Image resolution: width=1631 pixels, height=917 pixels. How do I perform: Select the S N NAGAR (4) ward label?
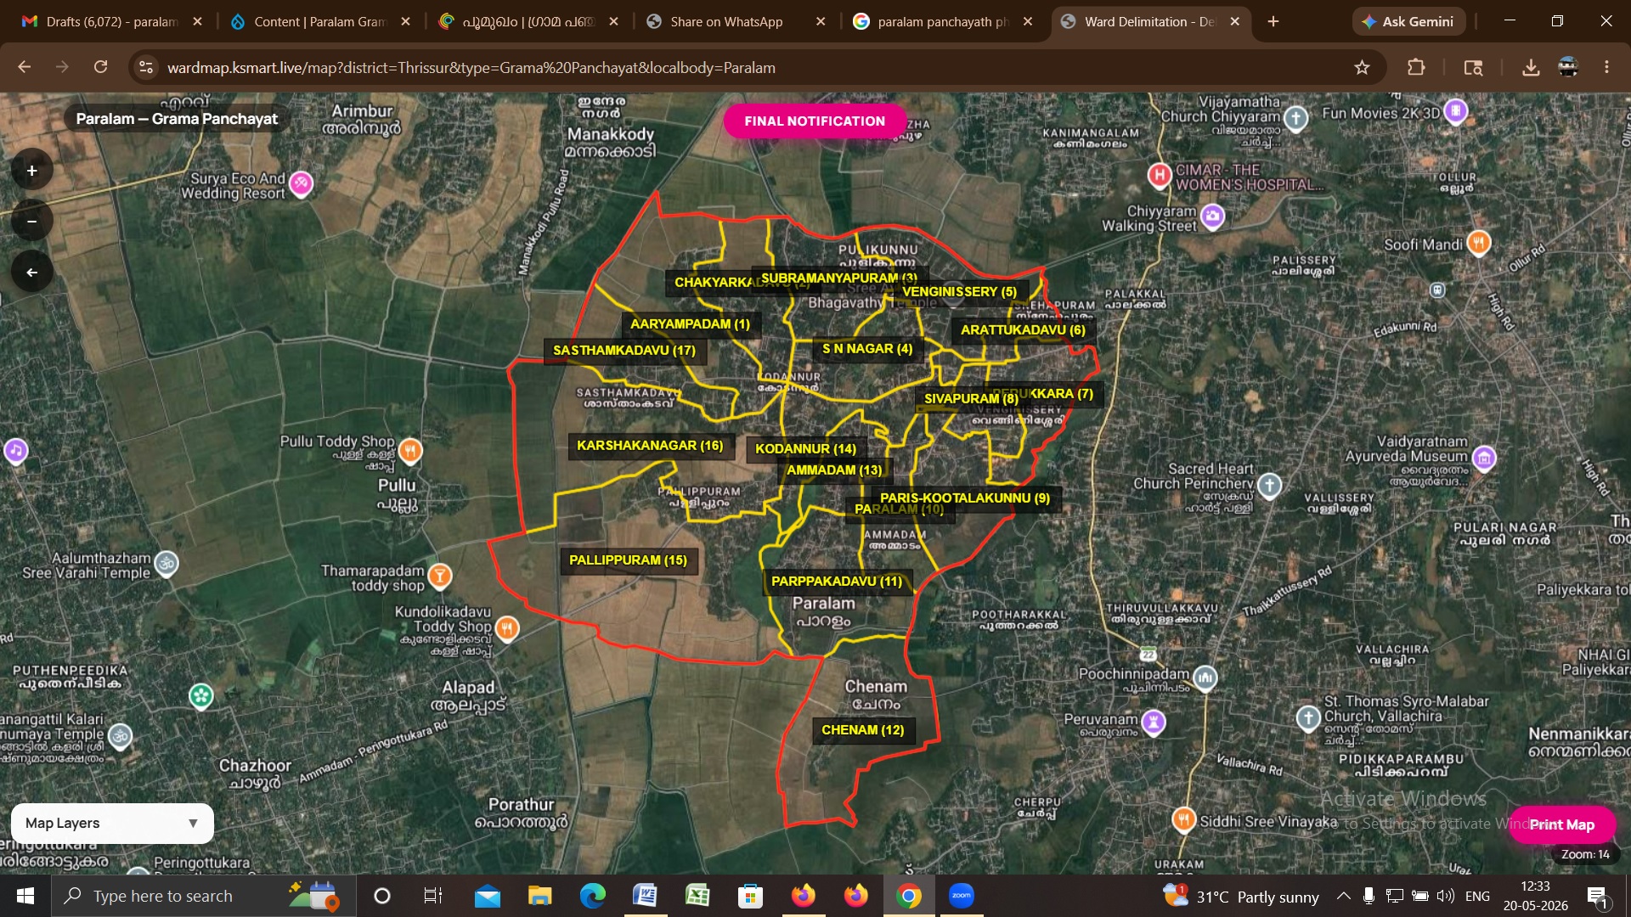[867, 349]
